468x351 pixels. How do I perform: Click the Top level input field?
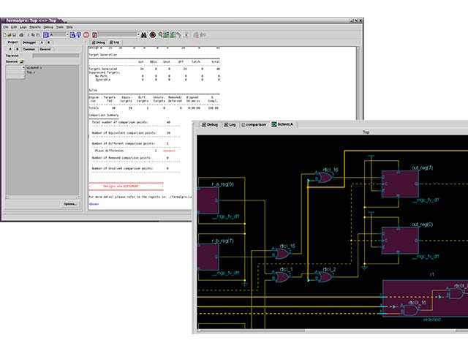coord(56,56)
